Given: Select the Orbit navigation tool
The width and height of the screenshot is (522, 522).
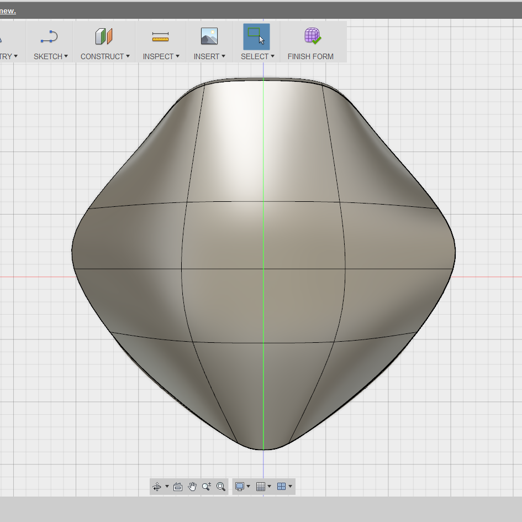Looking at the screenshot, I should [x=157, y=487].
